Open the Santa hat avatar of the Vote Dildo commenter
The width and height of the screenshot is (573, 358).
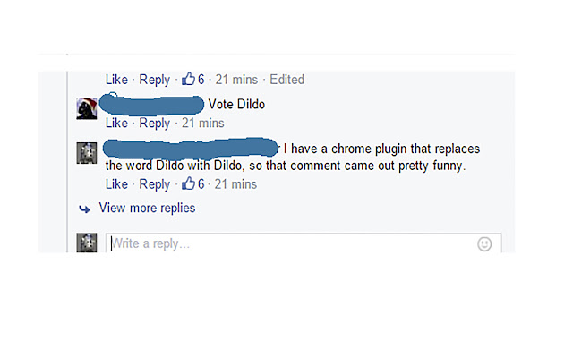point(87,108)
